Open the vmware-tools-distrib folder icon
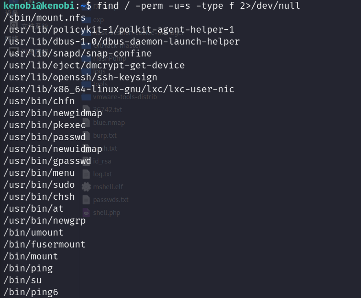This screenshot has width=361, height=298. [x=86, y=97]
